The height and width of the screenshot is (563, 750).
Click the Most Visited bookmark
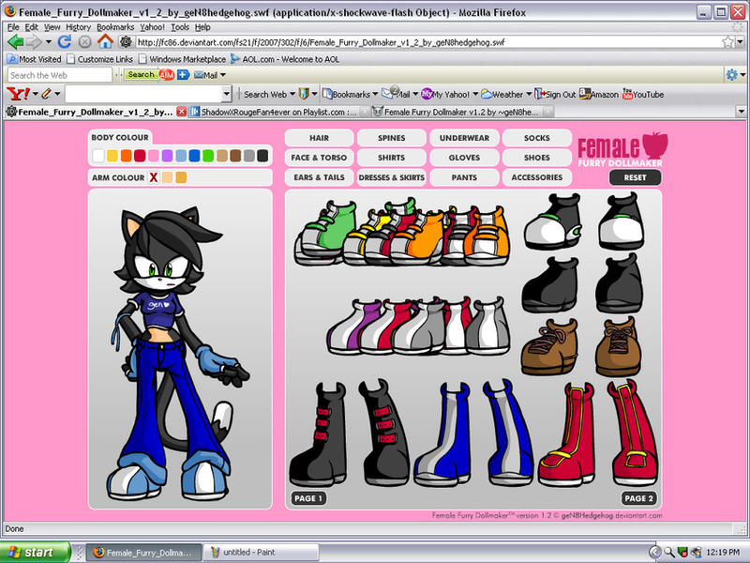click(x=35, y=59)
